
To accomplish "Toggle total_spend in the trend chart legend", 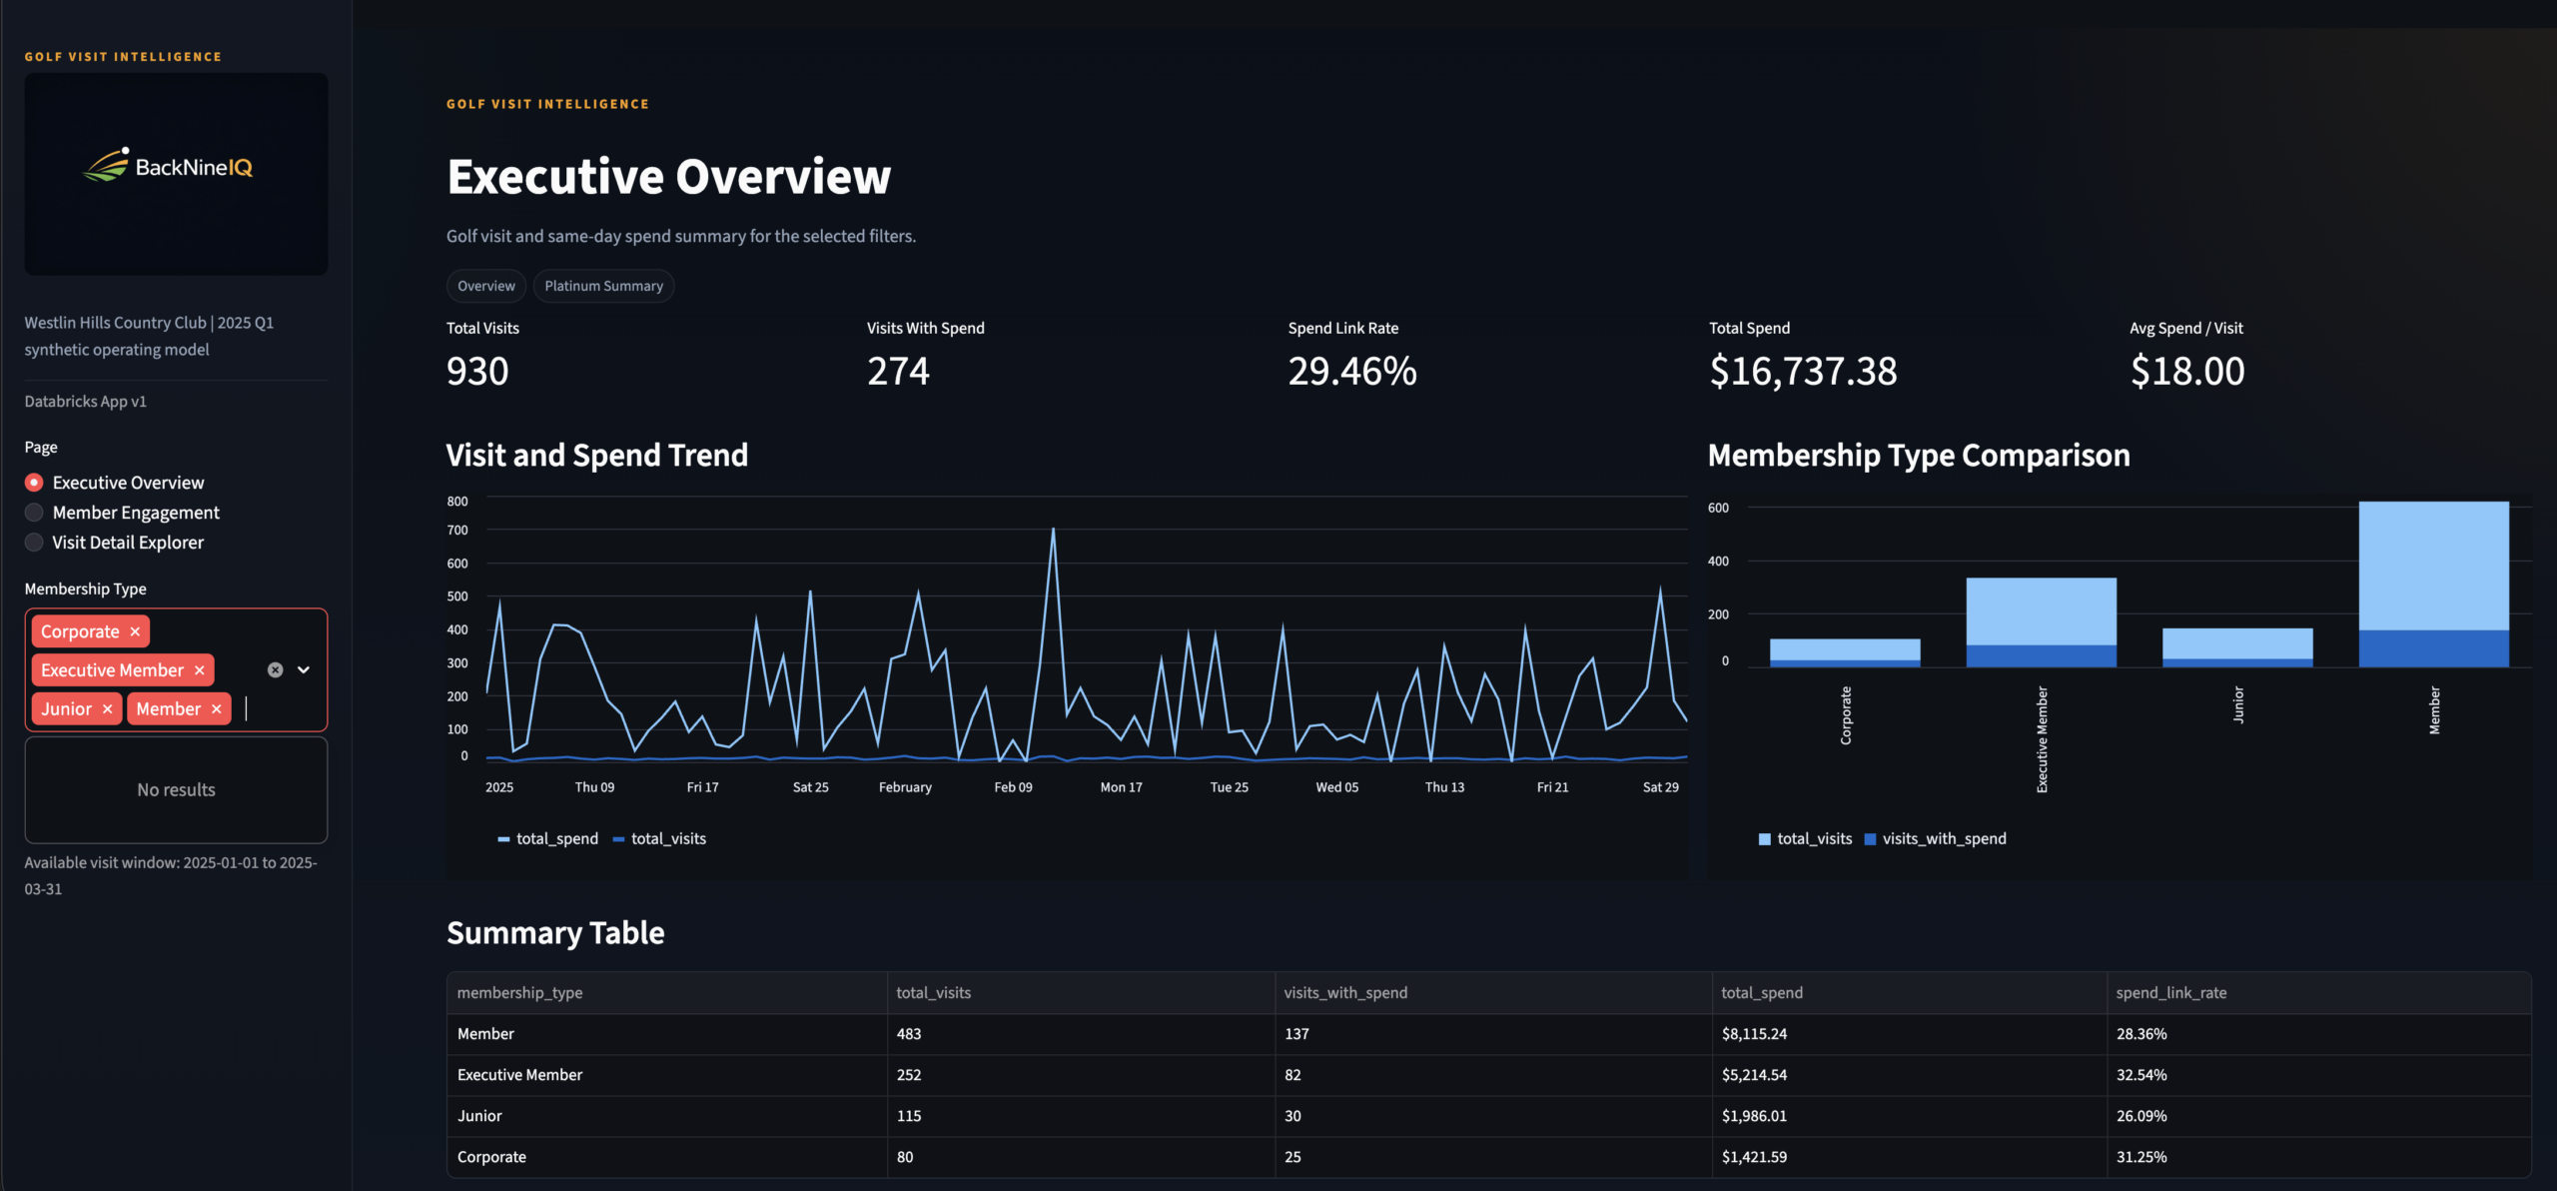I will point(555,838).
